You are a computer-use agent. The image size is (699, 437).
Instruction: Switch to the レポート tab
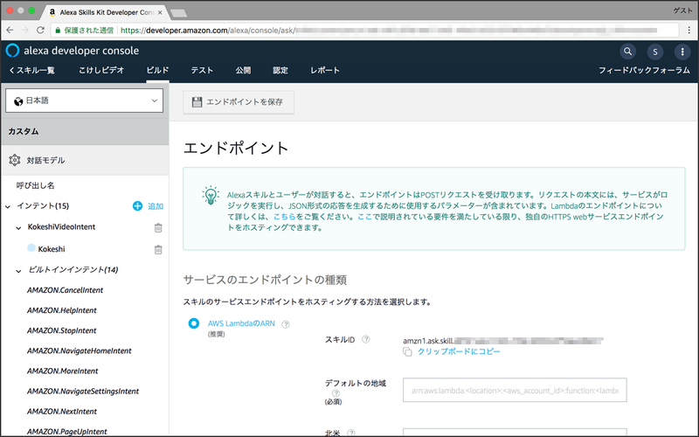click(x=325, y=71)
